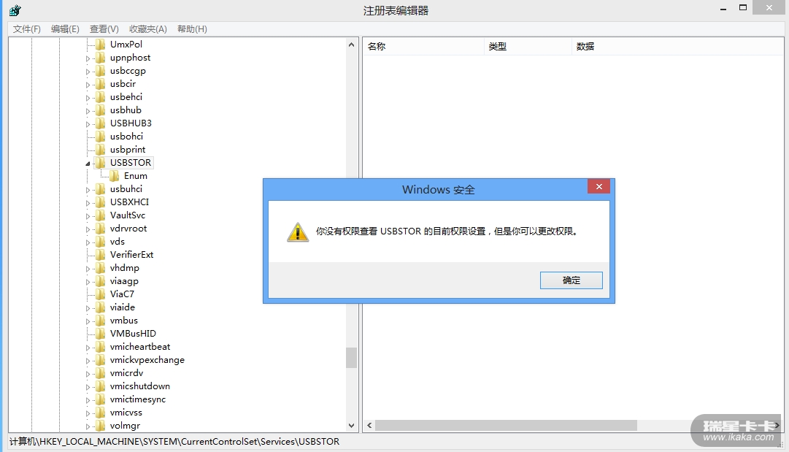
Task: Click the Registry Editor app icon in title bar
Action: click(x=15, y=10)
